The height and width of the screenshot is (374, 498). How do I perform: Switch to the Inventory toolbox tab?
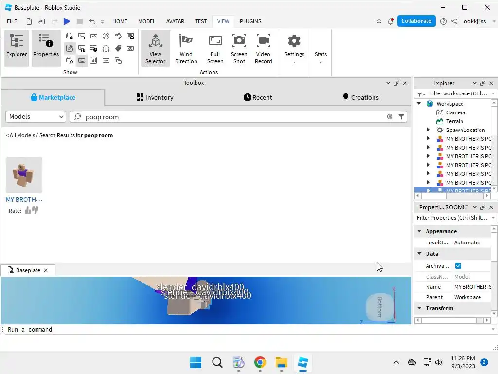155,97
